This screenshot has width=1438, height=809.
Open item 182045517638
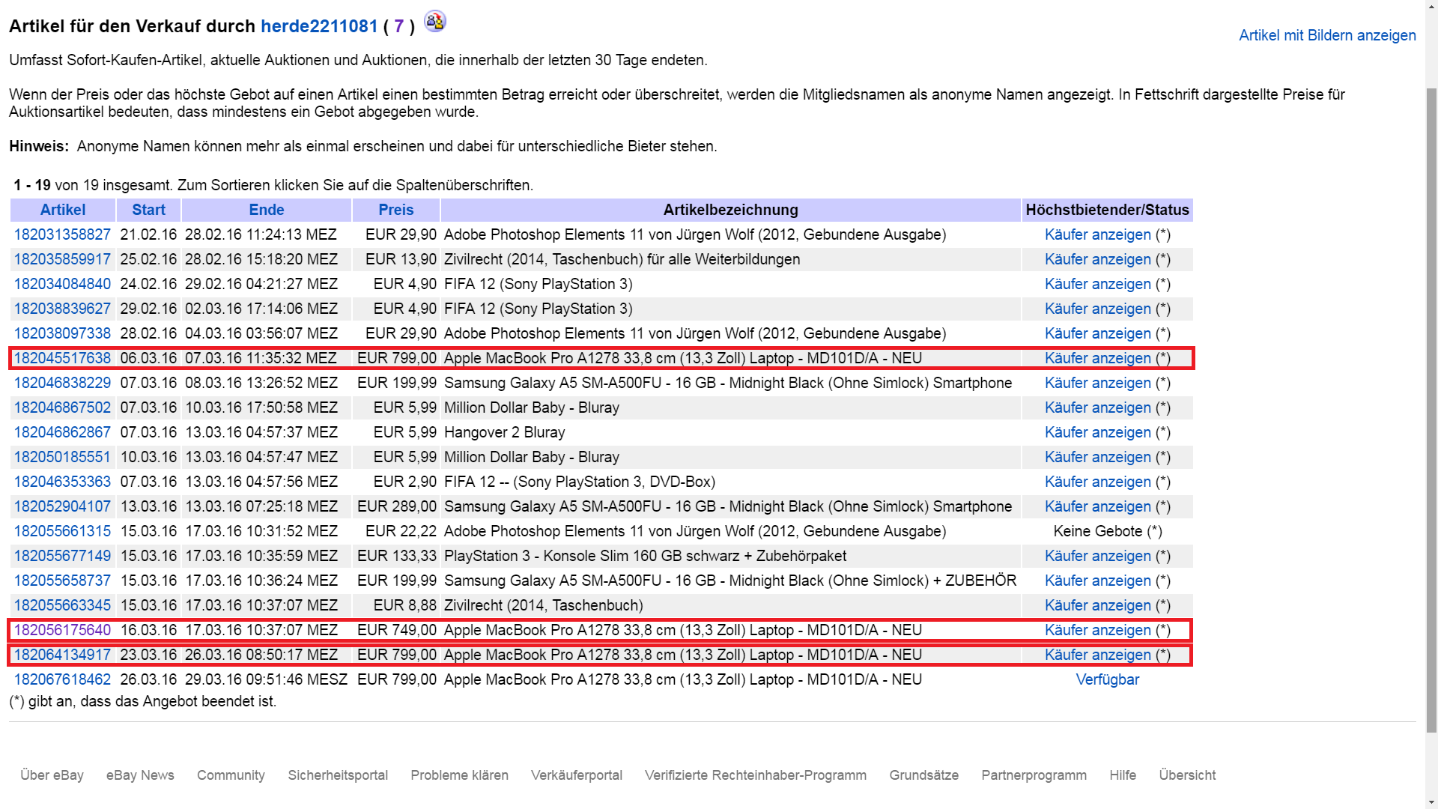(62, 358)
